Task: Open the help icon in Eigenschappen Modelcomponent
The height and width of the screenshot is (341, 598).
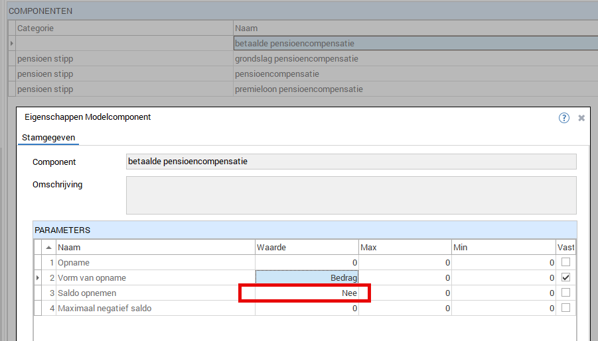Action: click(564, 118)
